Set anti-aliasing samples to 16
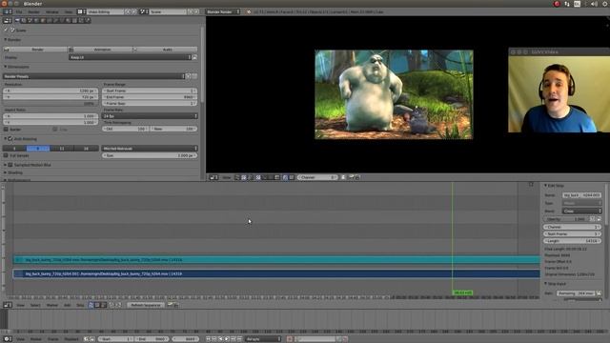The image size is (610, 343). pyautogui.click(x=86, y=149)
